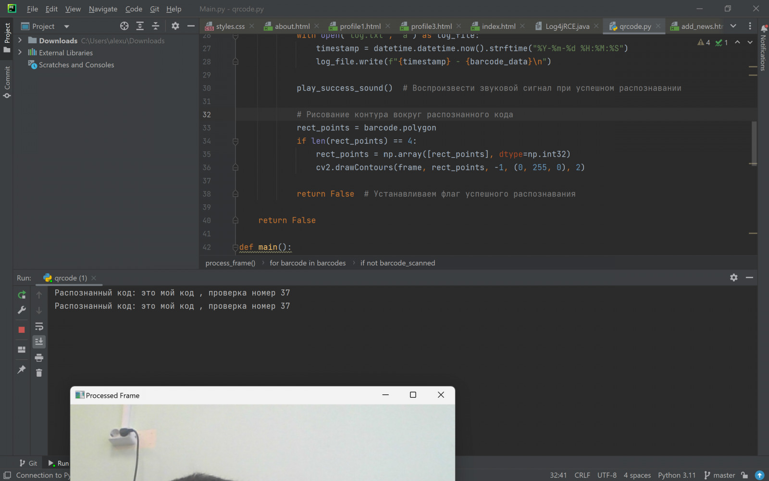Click the trash icon to clear console output

pyautogui.click(x=39, y=373)
